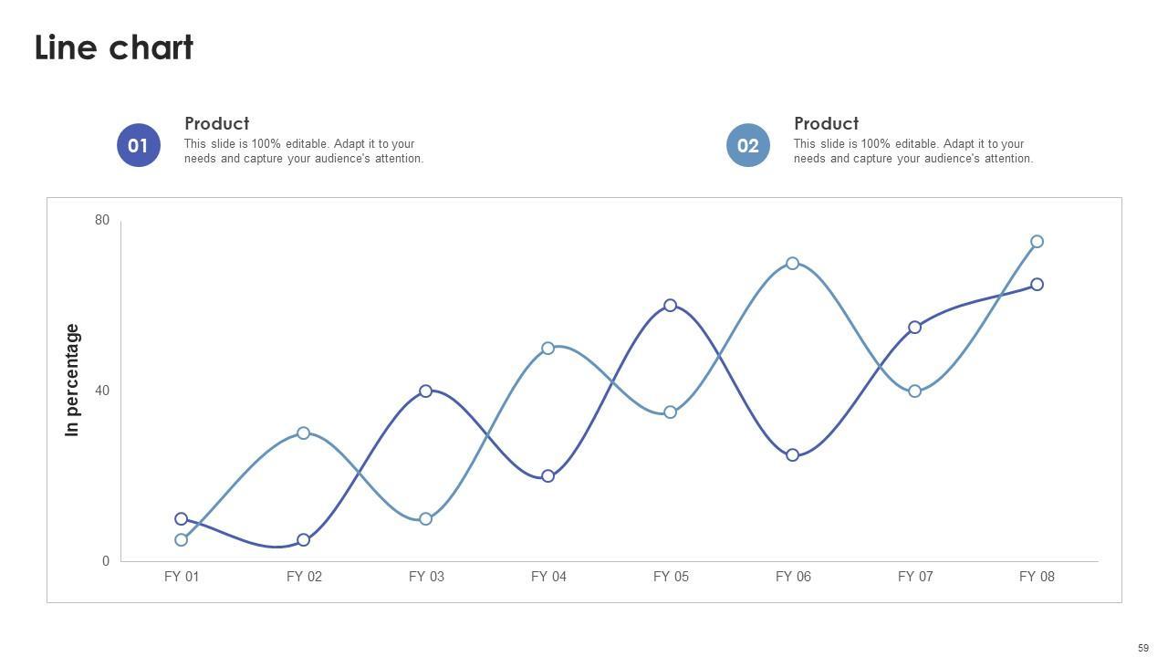This screenshot has height=657, width=1168.
Task: Click the Product heading beside badge 02
Action: tap(826, 123)
